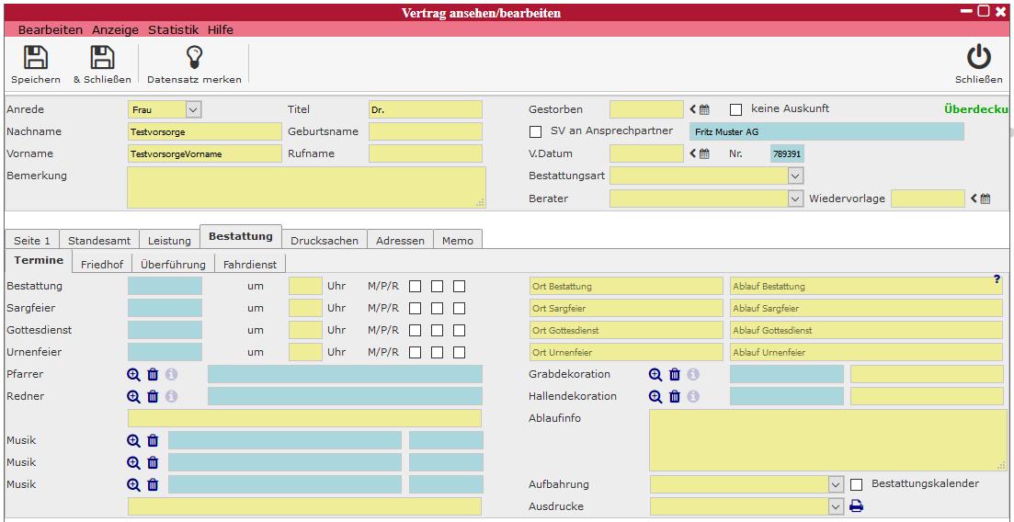Click the trash icon for Redner
Viewport: 1014px width, 522px height.
point(153,397)
